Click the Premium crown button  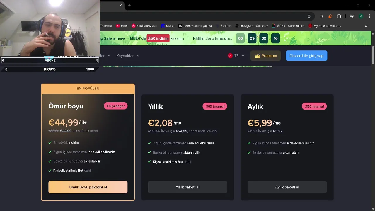[x=266, y=56]
